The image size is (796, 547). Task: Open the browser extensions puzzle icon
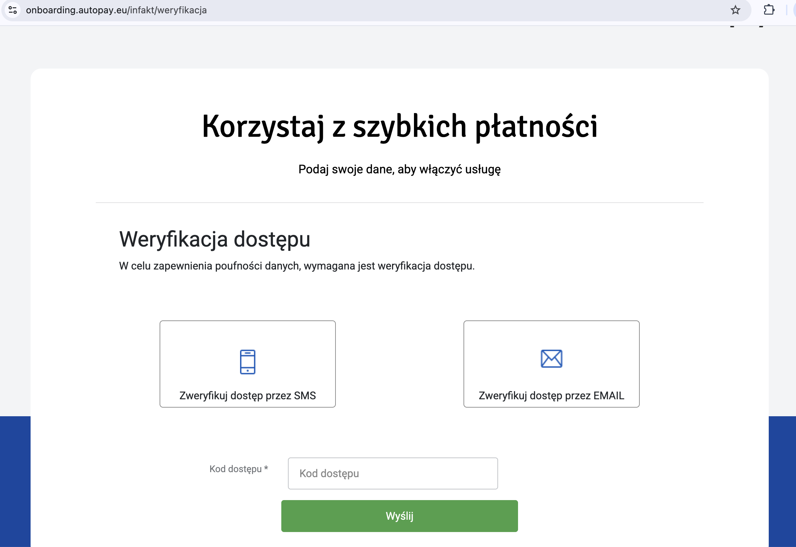[x=769, y=10]
